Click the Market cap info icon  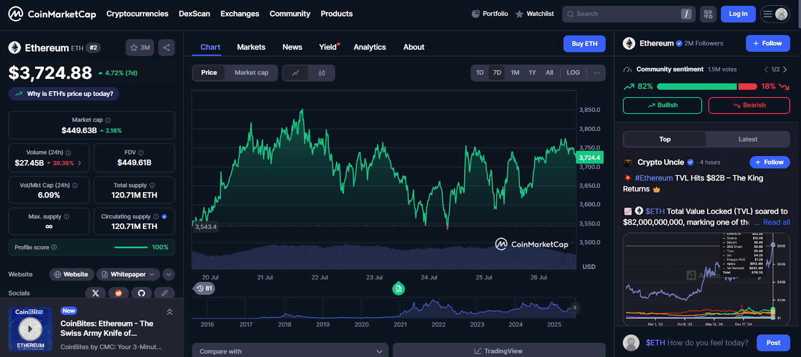[108, 120]
